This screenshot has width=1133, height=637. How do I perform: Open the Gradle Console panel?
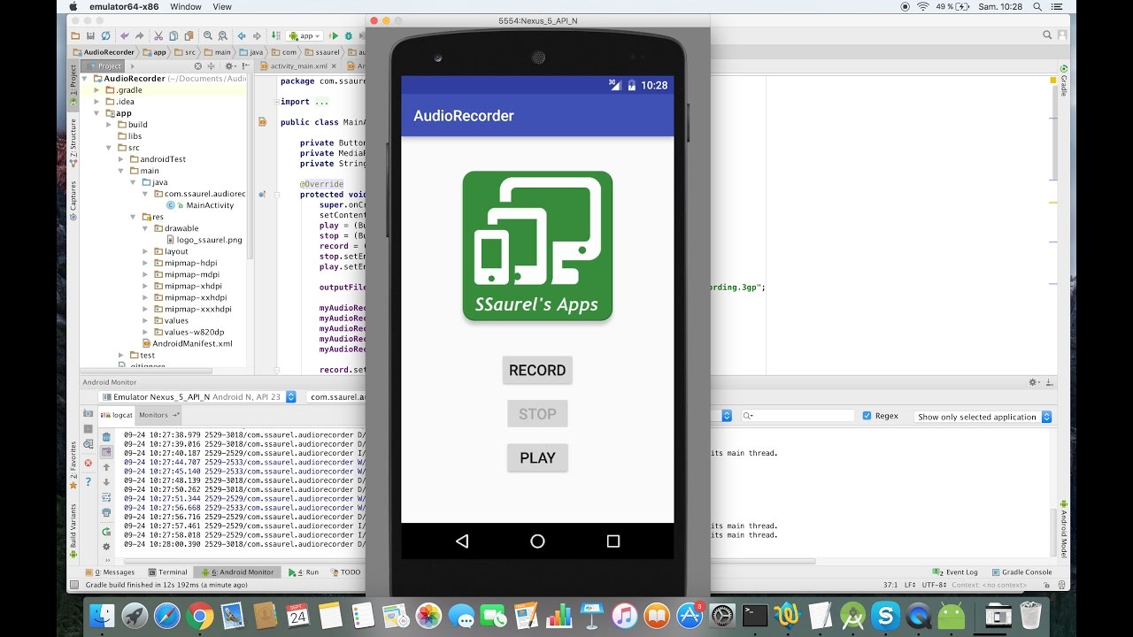1021,572
